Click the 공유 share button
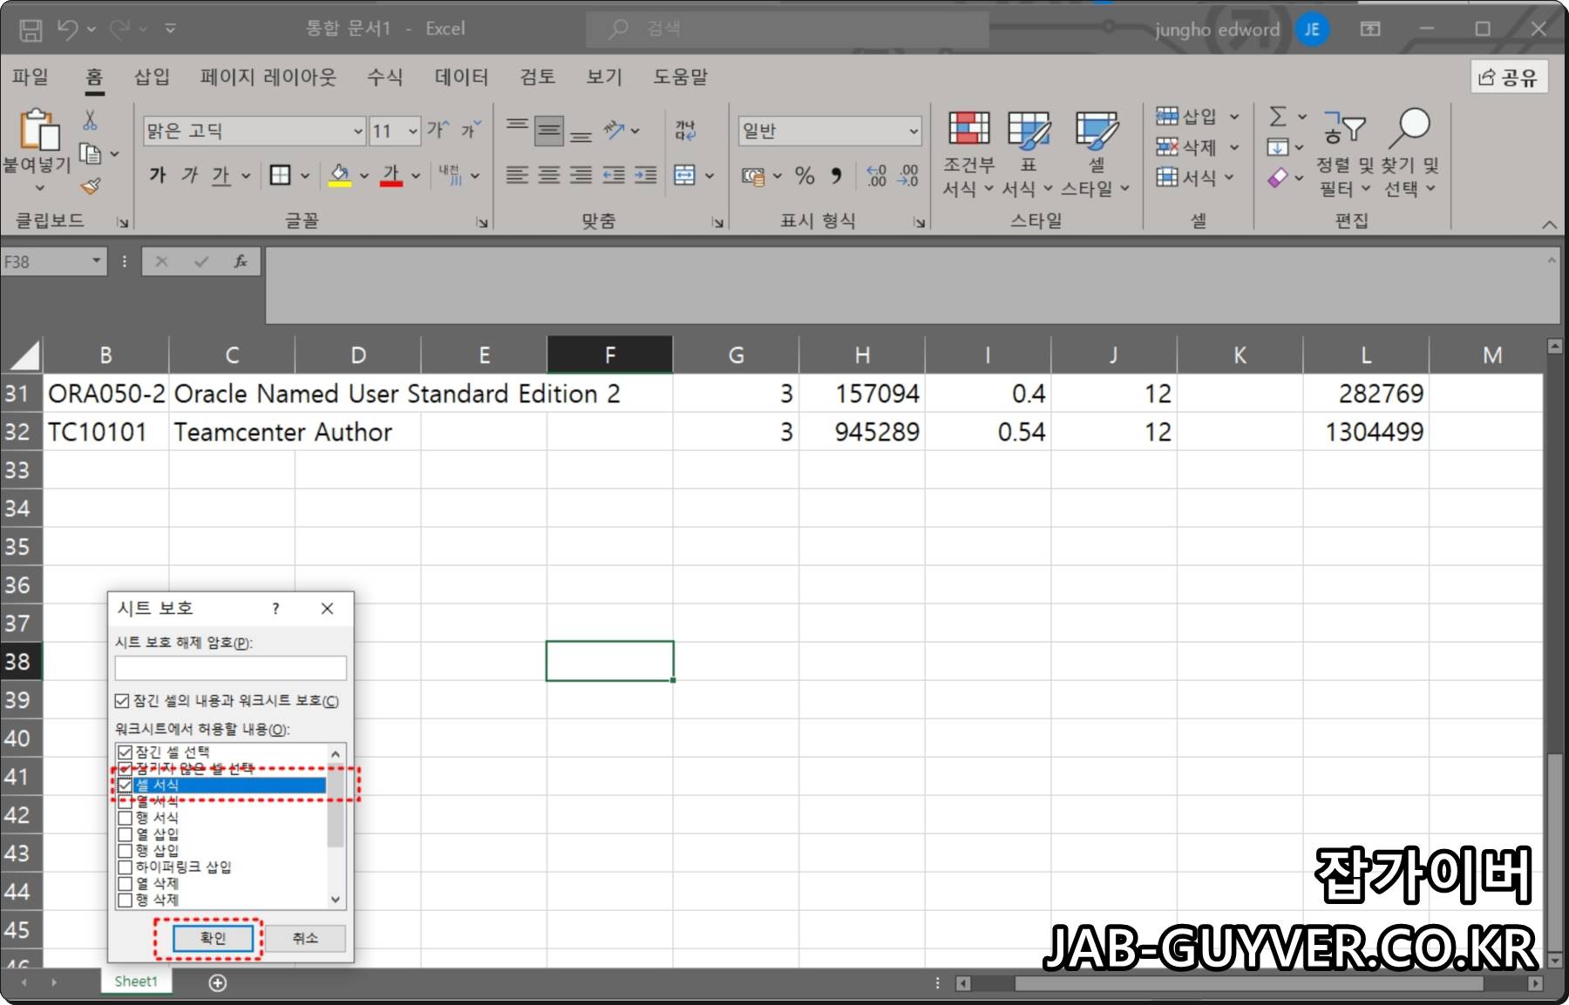The height and width of the screenshot is (1005, 1569). coord(1509,78)
